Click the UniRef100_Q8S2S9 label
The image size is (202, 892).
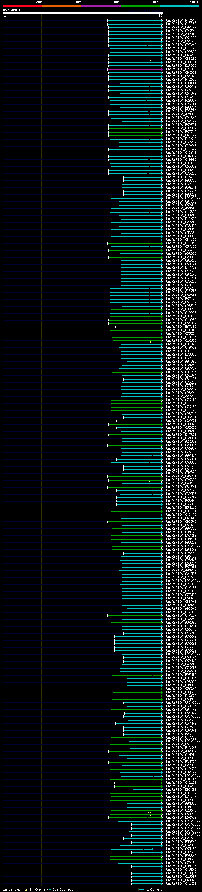[x=181, y=59]
